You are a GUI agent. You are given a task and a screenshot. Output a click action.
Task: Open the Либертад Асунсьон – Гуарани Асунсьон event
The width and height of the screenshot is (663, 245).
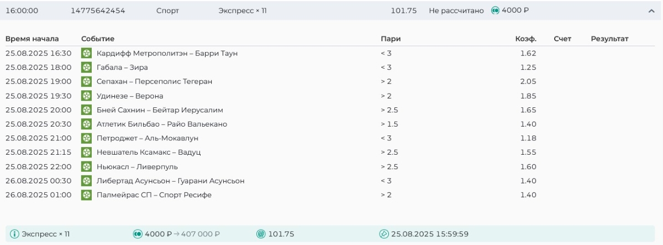pos(170,181)
